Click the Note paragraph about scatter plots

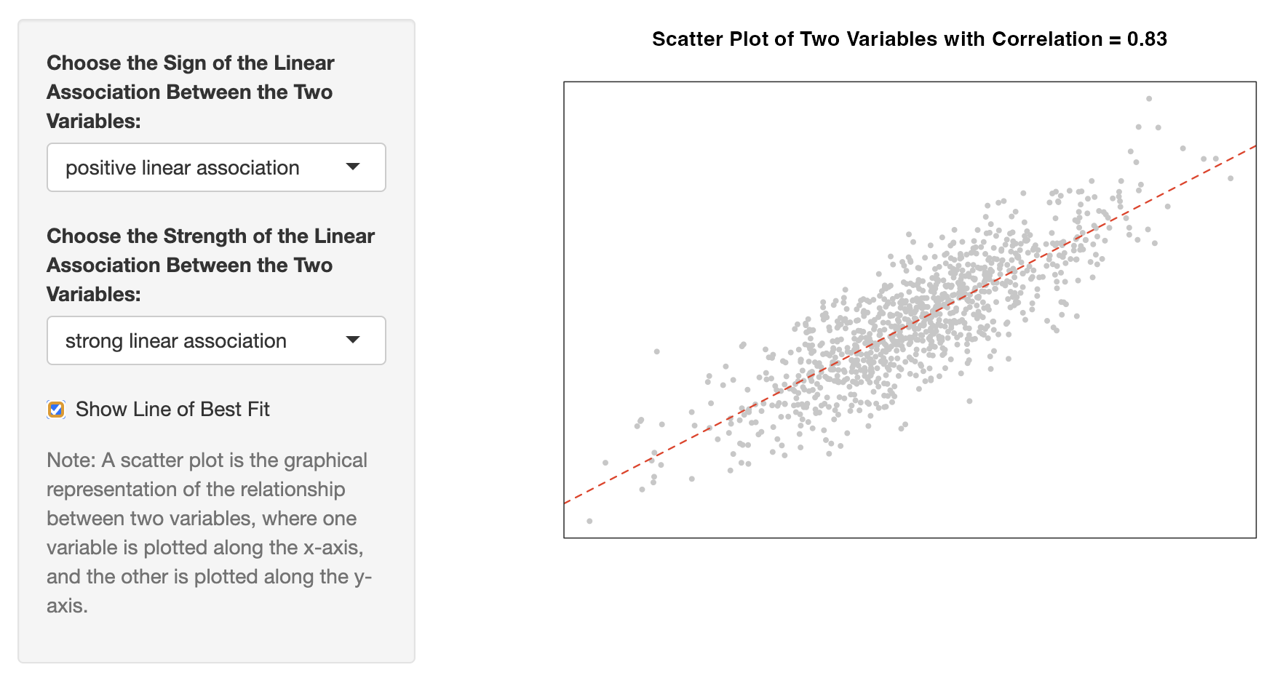point(209,533)
